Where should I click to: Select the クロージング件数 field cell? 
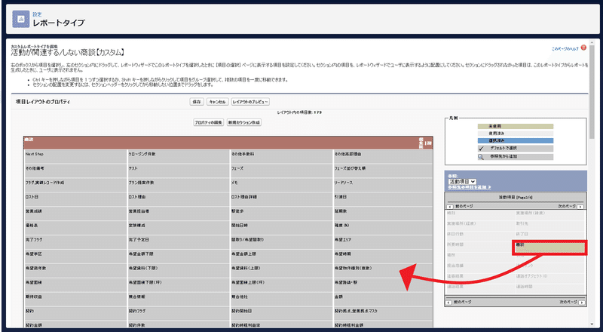click(179, 156)
